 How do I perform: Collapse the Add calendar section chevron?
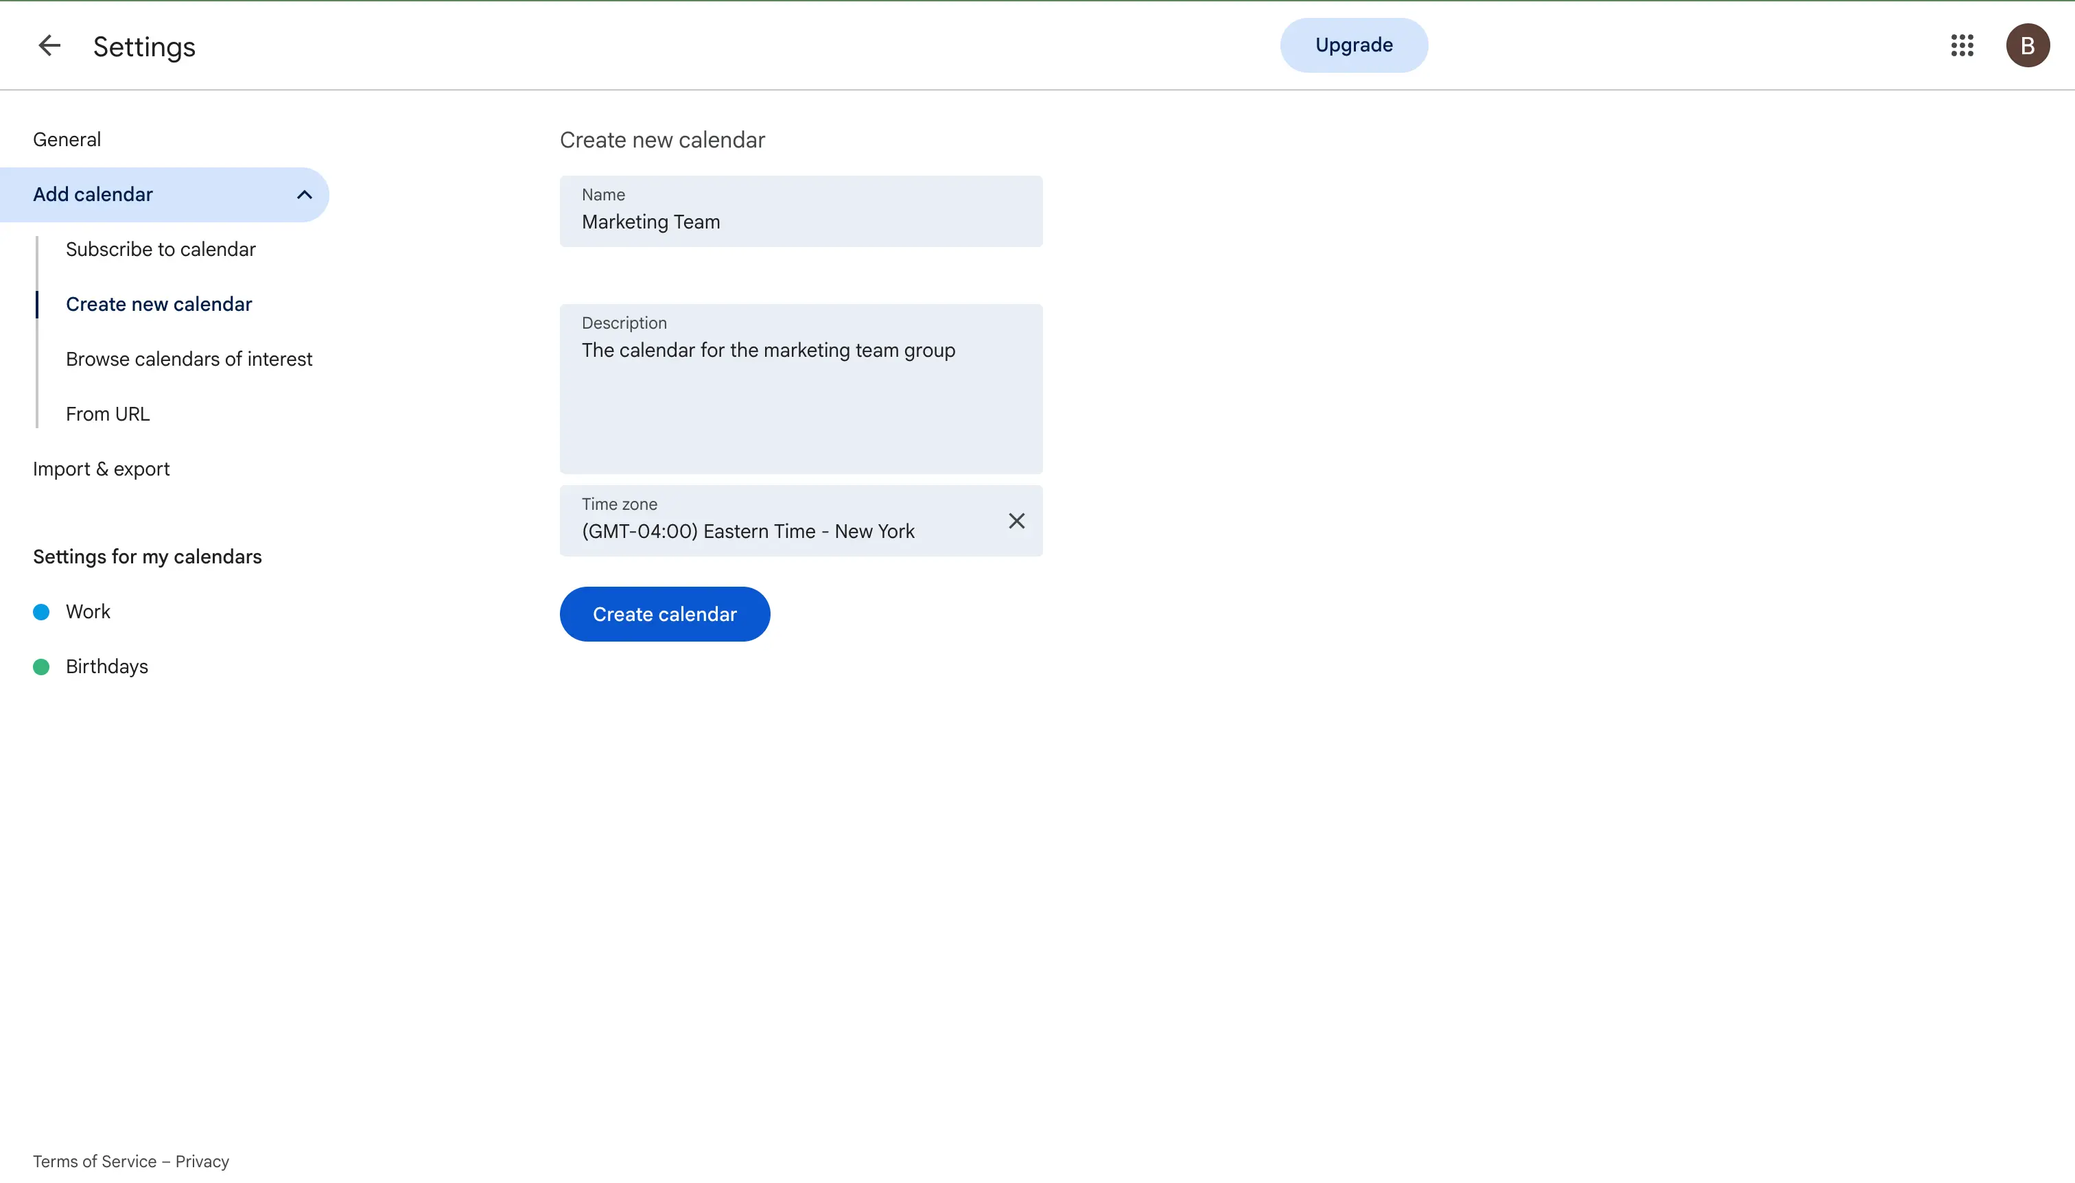(x=304, y=195)
